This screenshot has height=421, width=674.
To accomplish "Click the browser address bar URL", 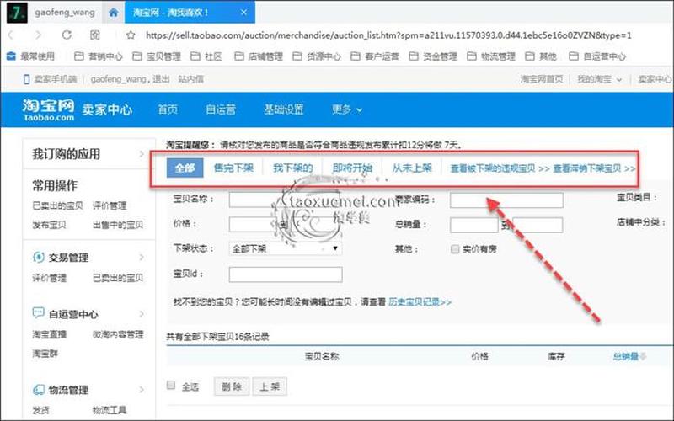I will [x=388, y=35].
